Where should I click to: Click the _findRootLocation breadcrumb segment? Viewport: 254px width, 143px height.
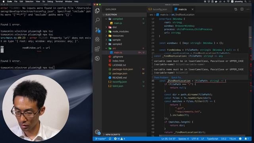183,15
